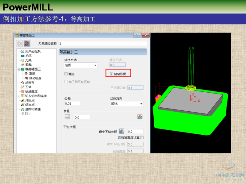Open 进给和转速 feeds and speeds page
This screenshot has height=184, width=246.
[33, 109]
